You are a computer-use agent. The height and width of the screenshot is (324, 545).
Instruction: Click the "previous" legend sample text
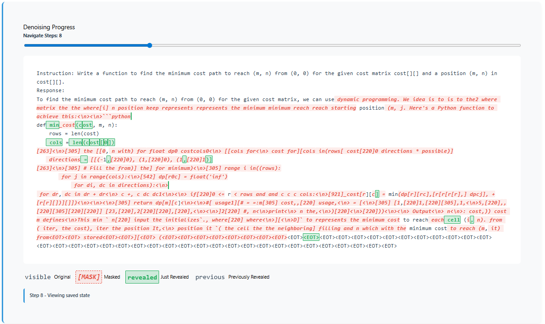(x=210, y=277)
